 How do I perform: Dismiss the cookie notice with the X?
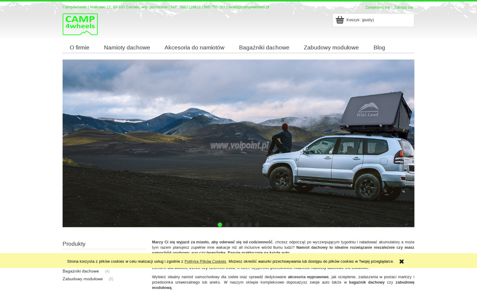(x=402, y=261)
